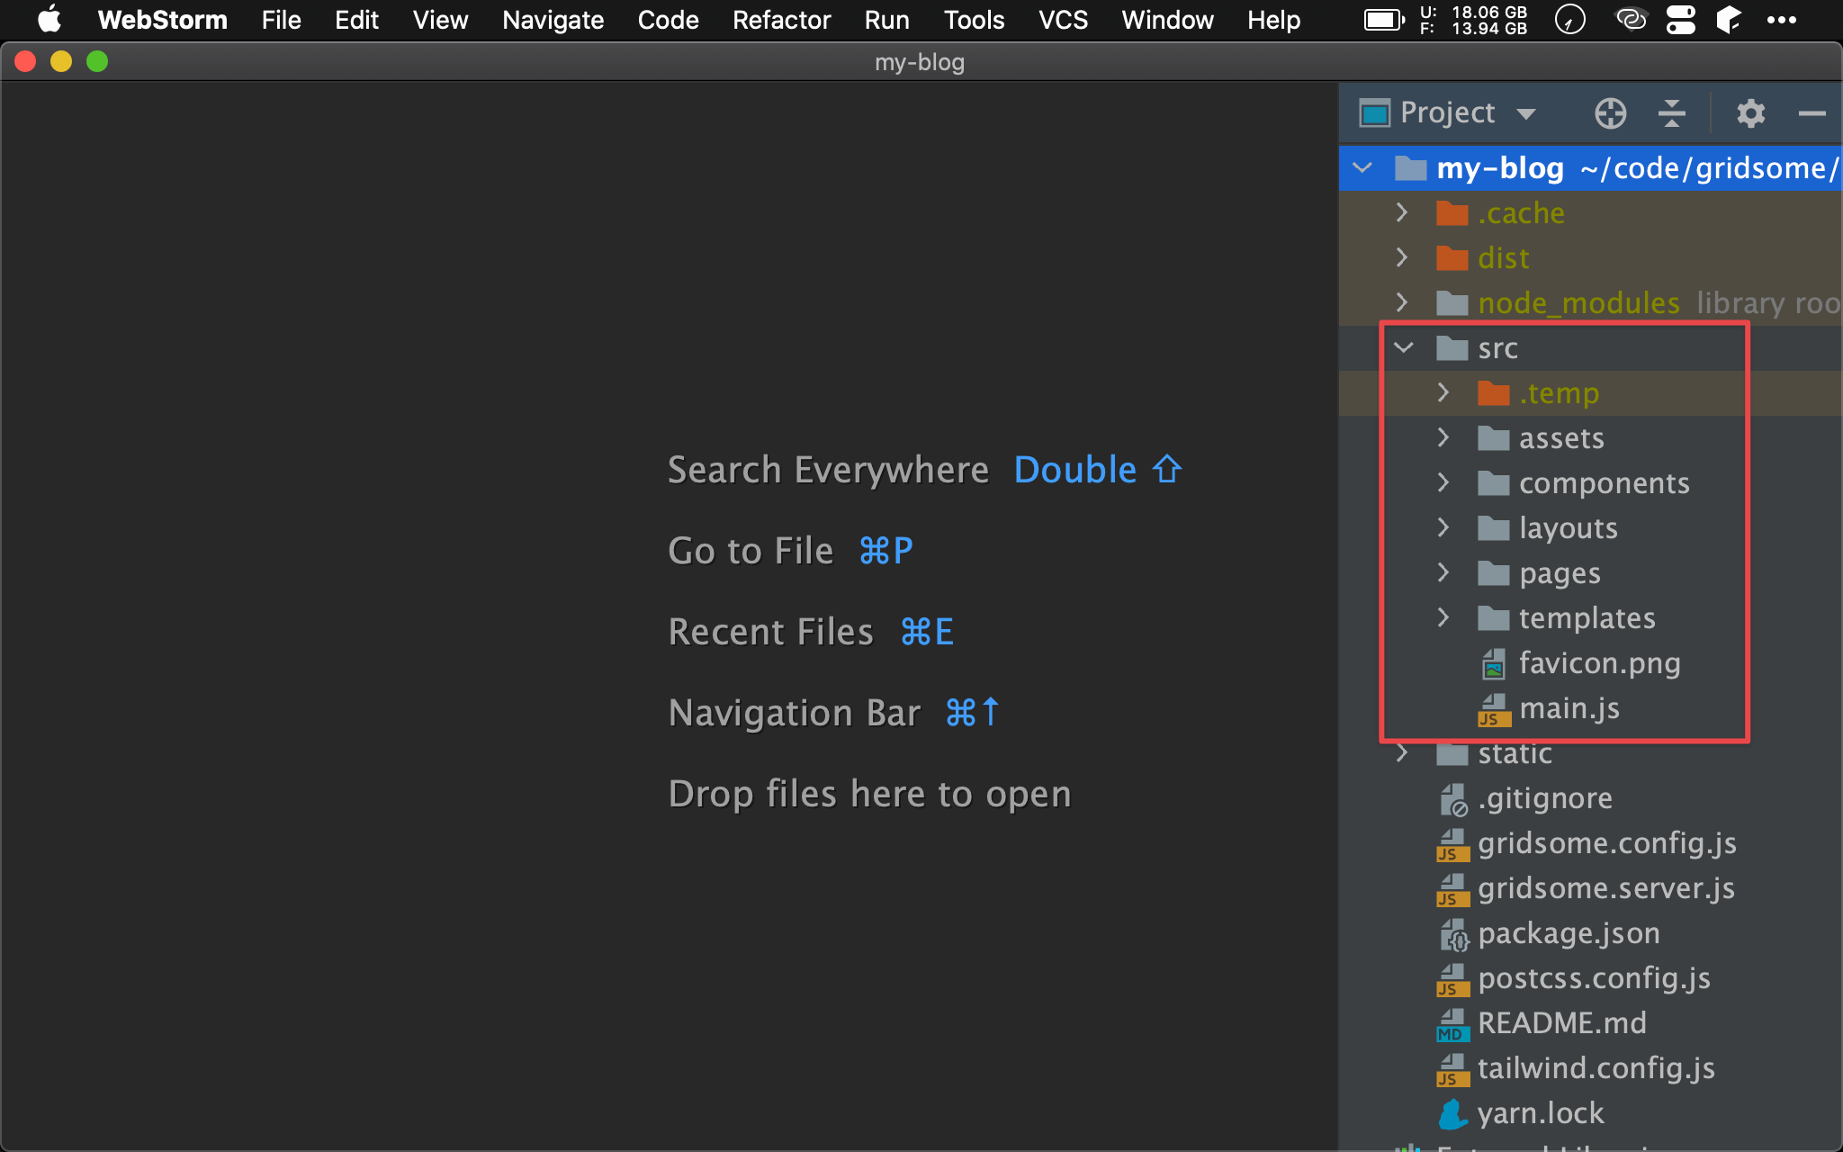Image resolution: width=1843 pixels, height=1152 pixels.
Task: Click the postcss.config.js JS file icon
Action: [1452, 979]
